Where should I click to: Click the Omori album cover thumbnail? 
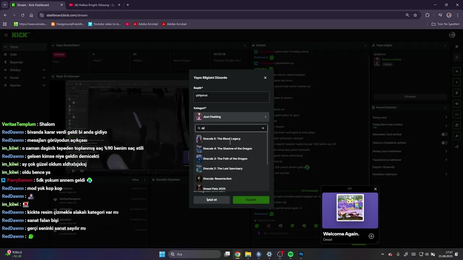[x=350, y=208]
